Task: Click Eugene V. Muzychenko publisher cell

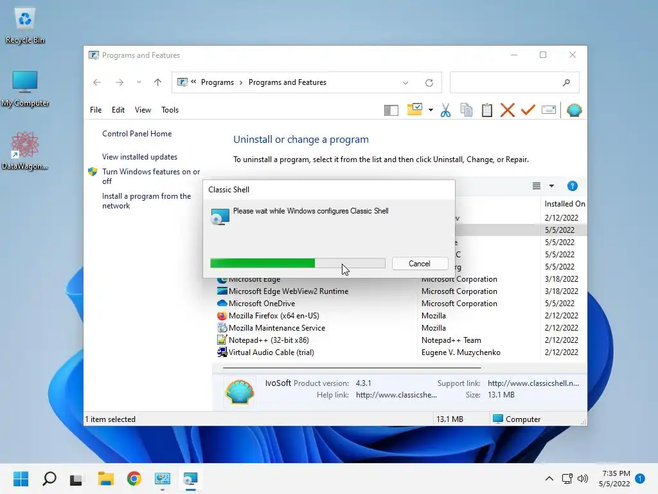Action: 461,352
